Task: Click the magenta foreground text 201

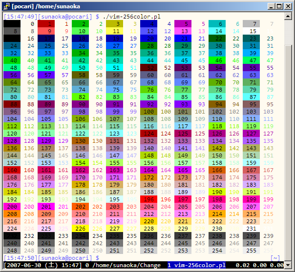Action: point(63,207)
